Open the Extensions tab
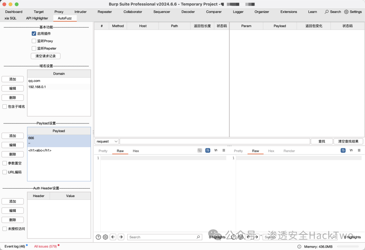This screenshot has height=250, width=365. tap(289, 11)
